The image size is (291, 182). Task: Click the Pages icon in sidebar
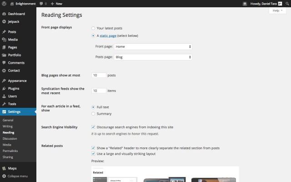point(4,47)
